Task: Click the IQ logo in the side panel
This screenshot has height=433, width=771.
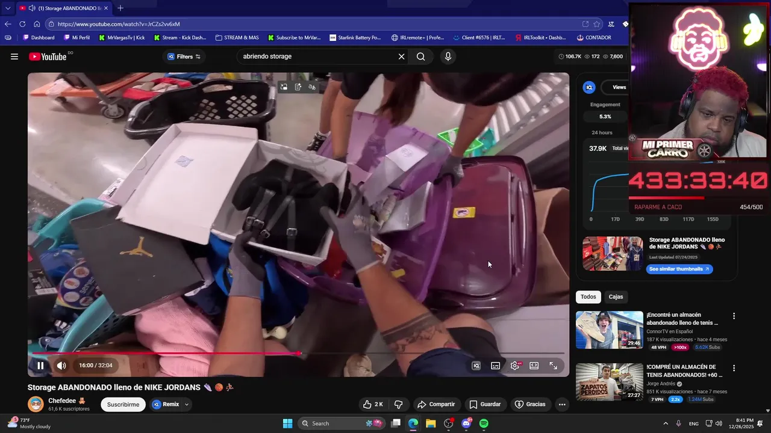Action: [589, 87]
